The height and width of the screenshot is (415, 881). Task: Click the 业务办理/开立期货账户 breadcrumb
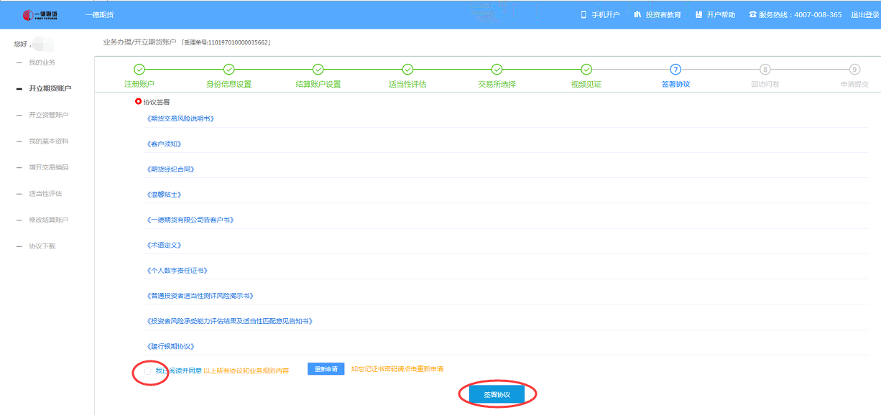pyautogui.click(x=139, y=42)
